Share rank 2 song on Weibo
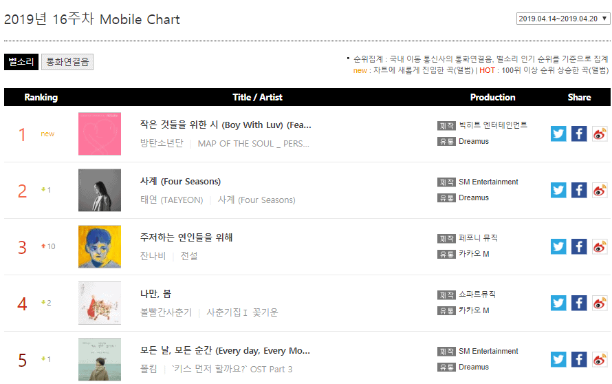 (x=600, y=190)
